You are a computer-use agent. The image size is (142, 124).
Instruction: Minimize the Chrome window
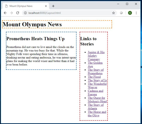click(118, 4)
